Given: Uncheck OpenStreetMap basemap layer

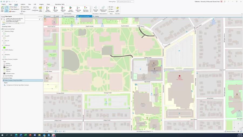Looking at the screenshot, I should (4, 76).
